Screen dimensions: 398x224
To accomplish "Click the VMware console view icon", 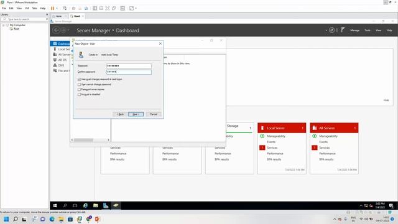I will [x=123, y=8].
